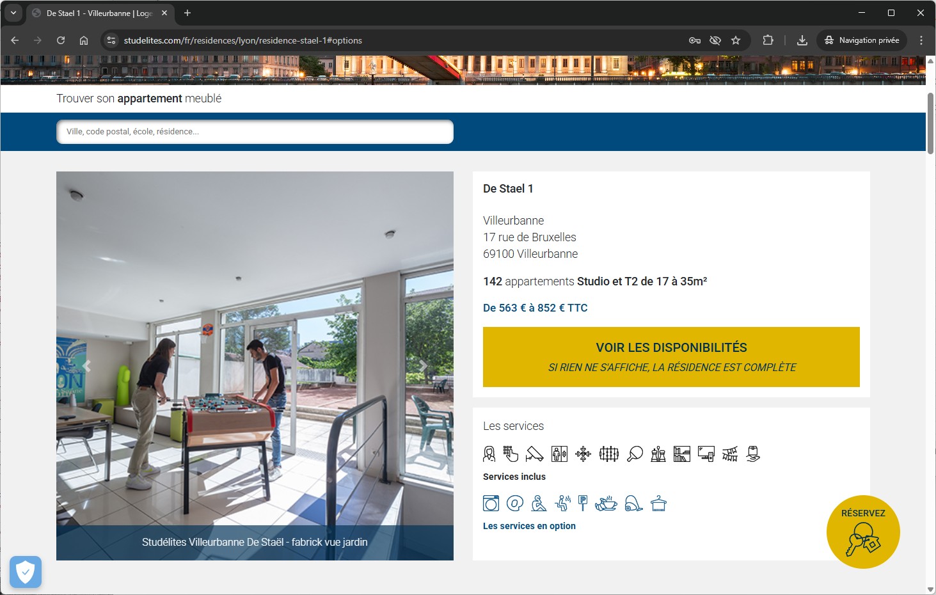The width and height of the screenshot is (936, 595).
Task: Bookmark this page with the star
Action: pyautogui.click(x=736, y=40)
